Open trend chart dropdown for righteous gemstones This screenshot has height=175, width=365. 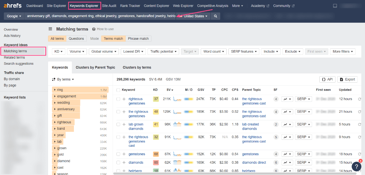coord(287,99)
